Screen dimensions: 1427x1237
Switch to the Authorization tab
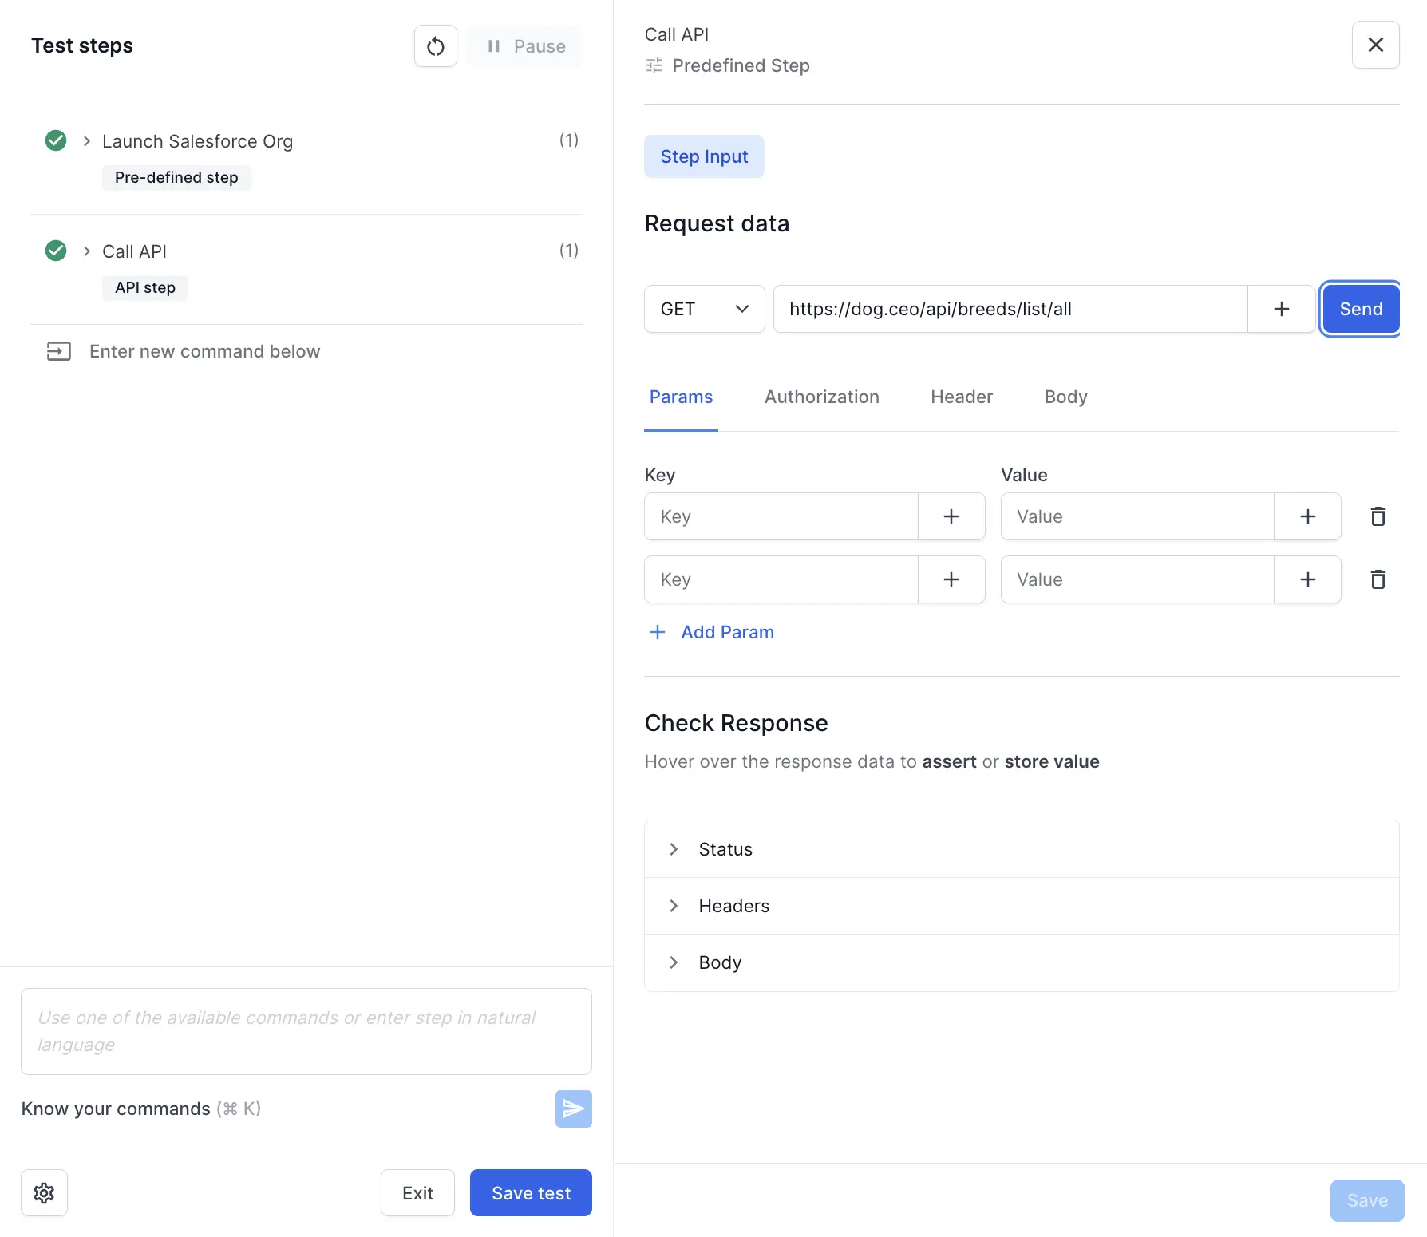click(x=821, y=397)
